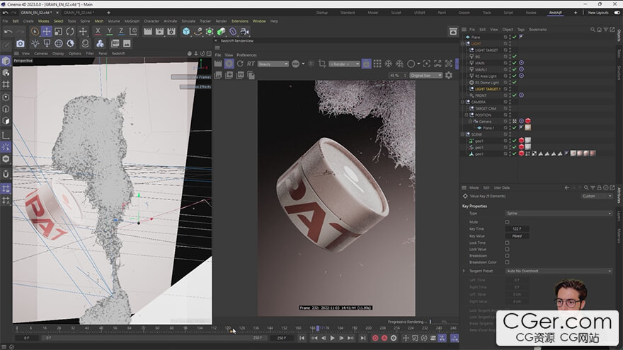The image size is (623, 350).
Task: Open the Extensions menu
Action: tap(239, 21)
